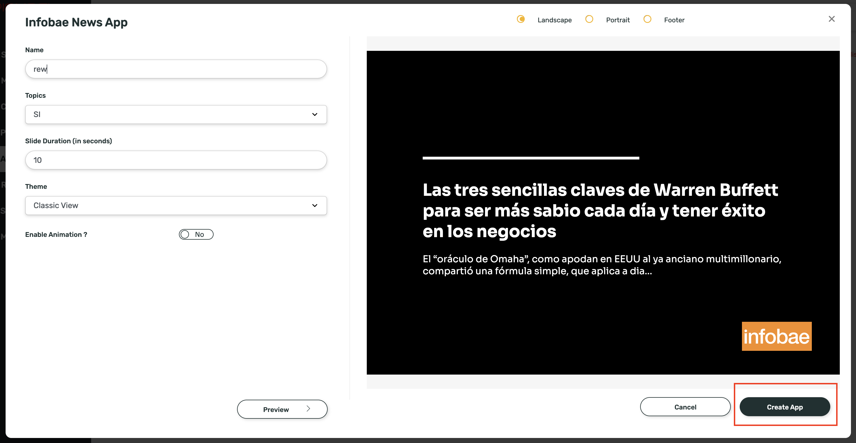Click the Warren Buffett headline in preview

(600, 211)
